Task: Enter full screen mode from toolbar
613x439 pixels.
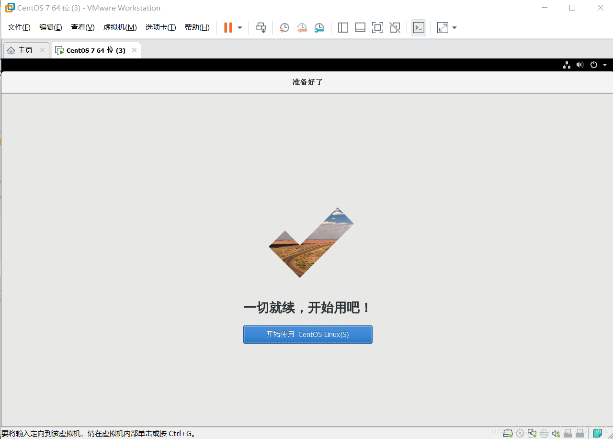Action: point(377,28)
